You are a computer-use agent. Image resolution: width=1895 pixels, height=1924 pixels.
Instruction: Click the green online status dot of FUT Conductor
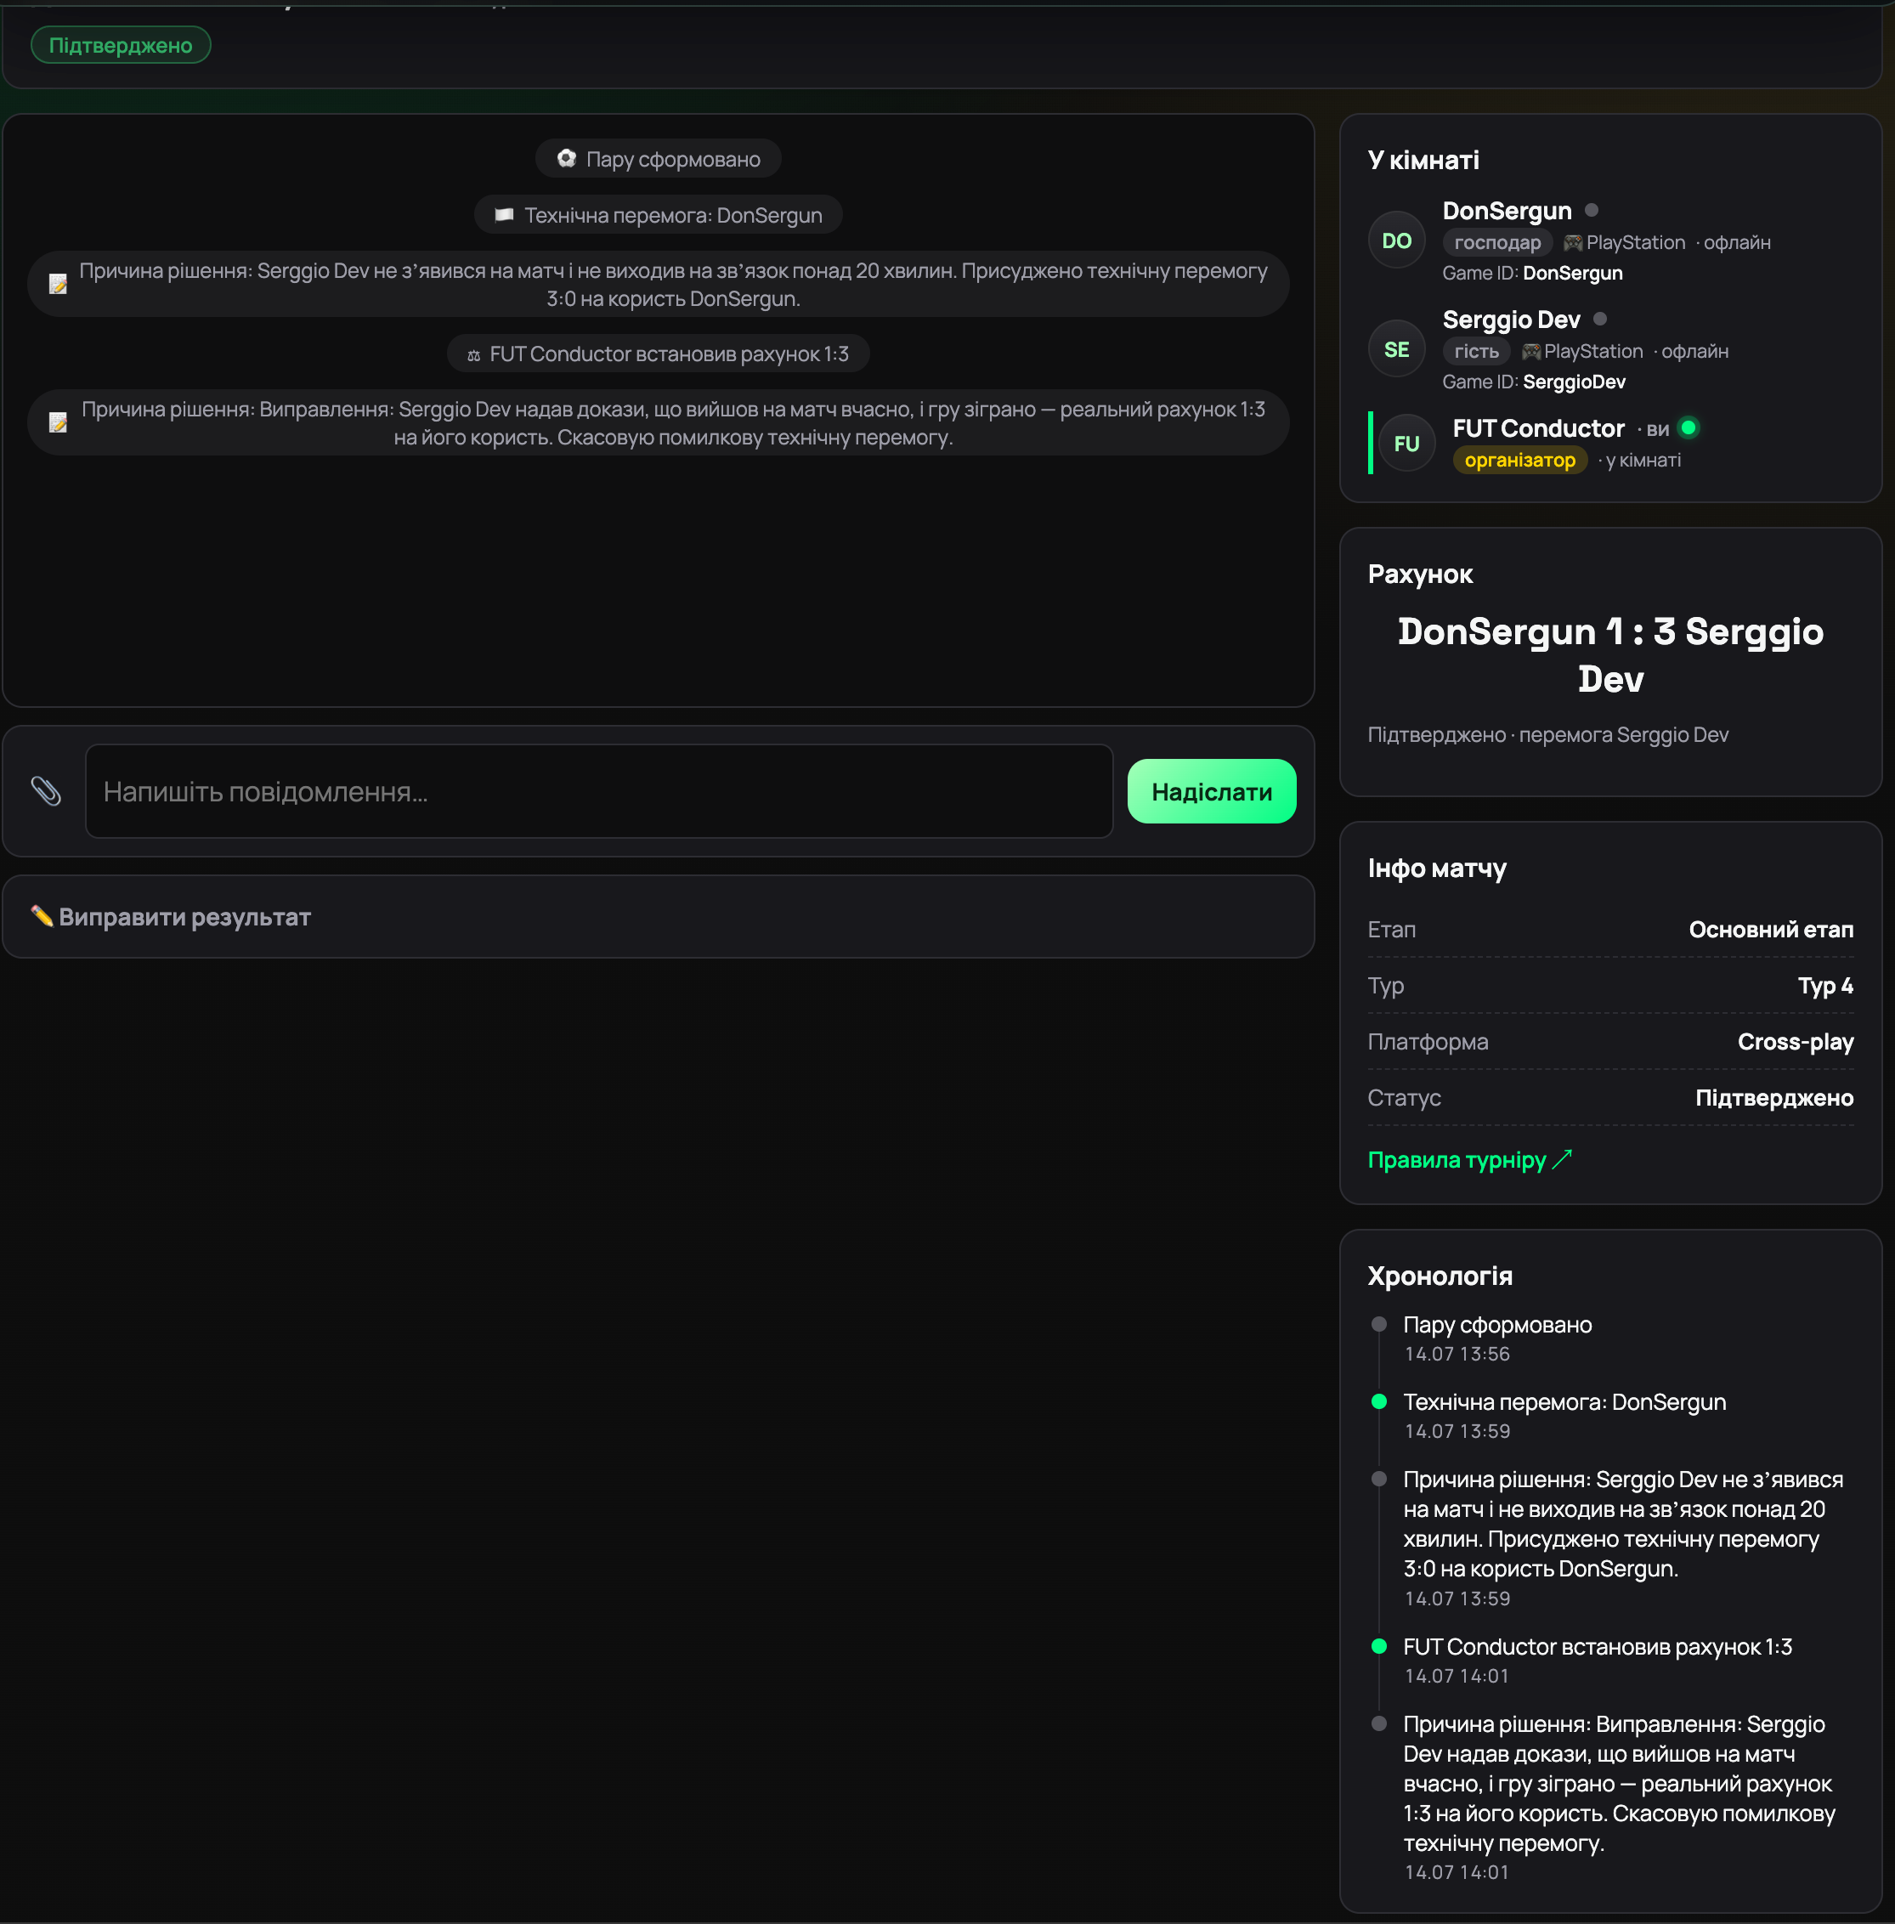coord(1688,428)
